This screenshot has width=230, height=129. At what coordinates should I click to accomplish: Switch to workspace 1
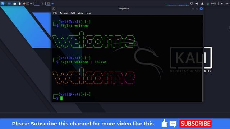[37, 3]
